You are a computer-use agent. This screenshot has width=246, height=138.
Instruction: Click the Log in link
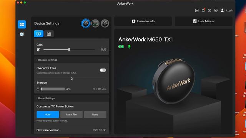(230, 10)
